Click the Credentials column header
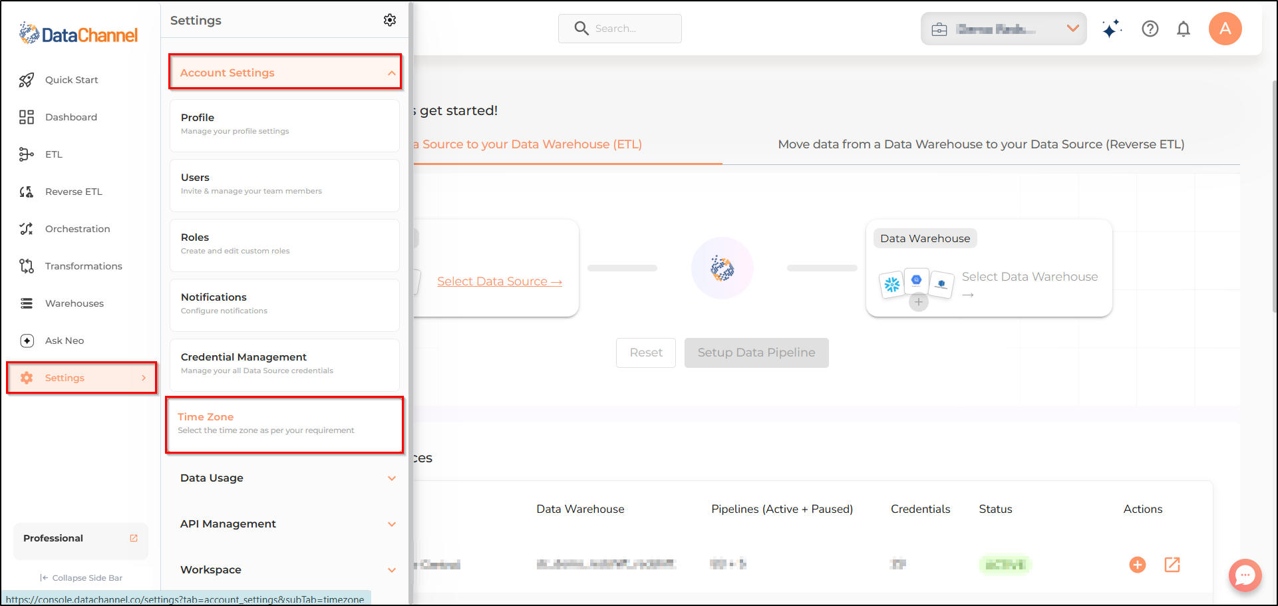 coord(920,509)
